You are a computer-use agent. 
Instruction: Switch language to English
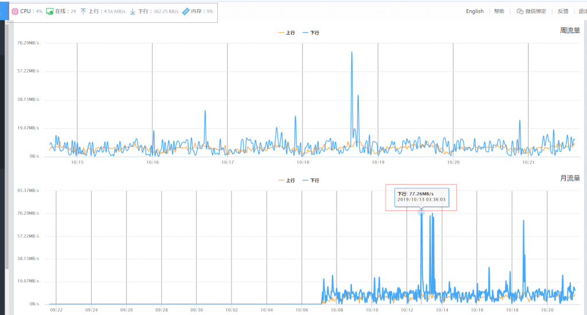click(475, 11)
